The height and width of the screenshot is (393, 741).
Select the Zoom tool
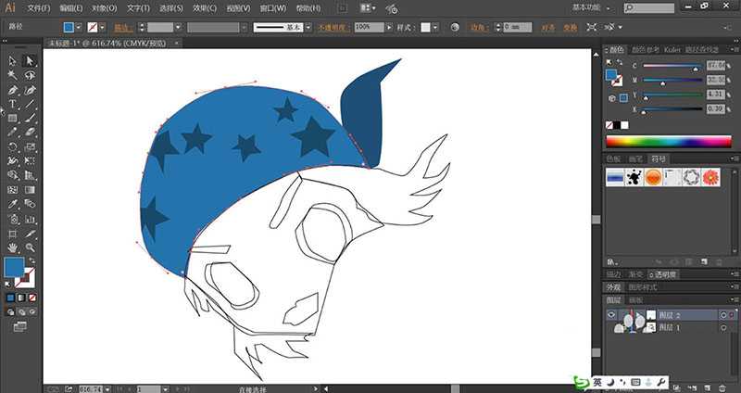click(x=30, y=247)
